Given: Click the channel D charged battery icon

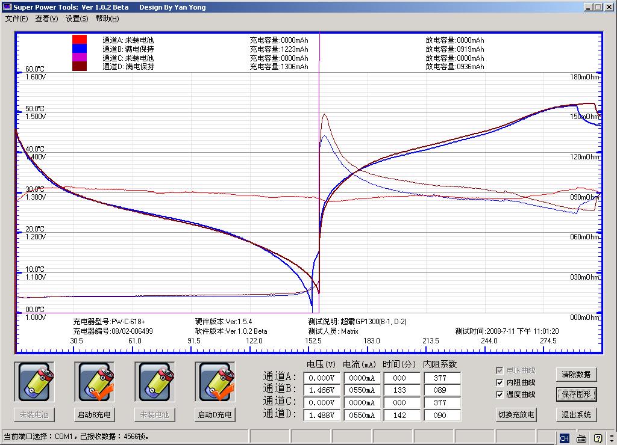Looking at the screenshot, I should (x=215, y=382).
